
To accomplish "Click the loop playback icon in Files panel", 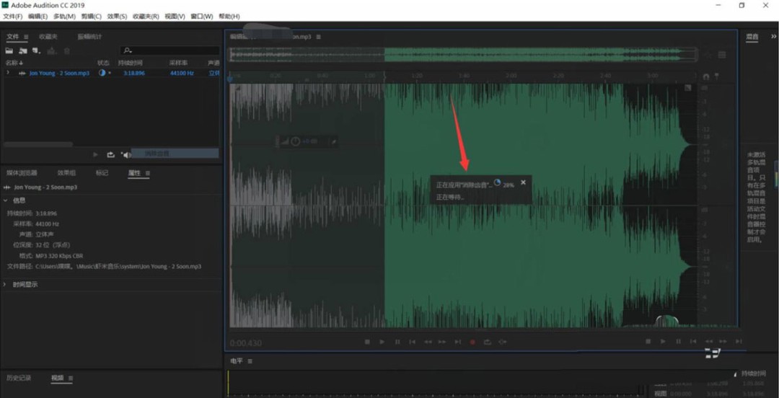I will click(x=110, y=154).
